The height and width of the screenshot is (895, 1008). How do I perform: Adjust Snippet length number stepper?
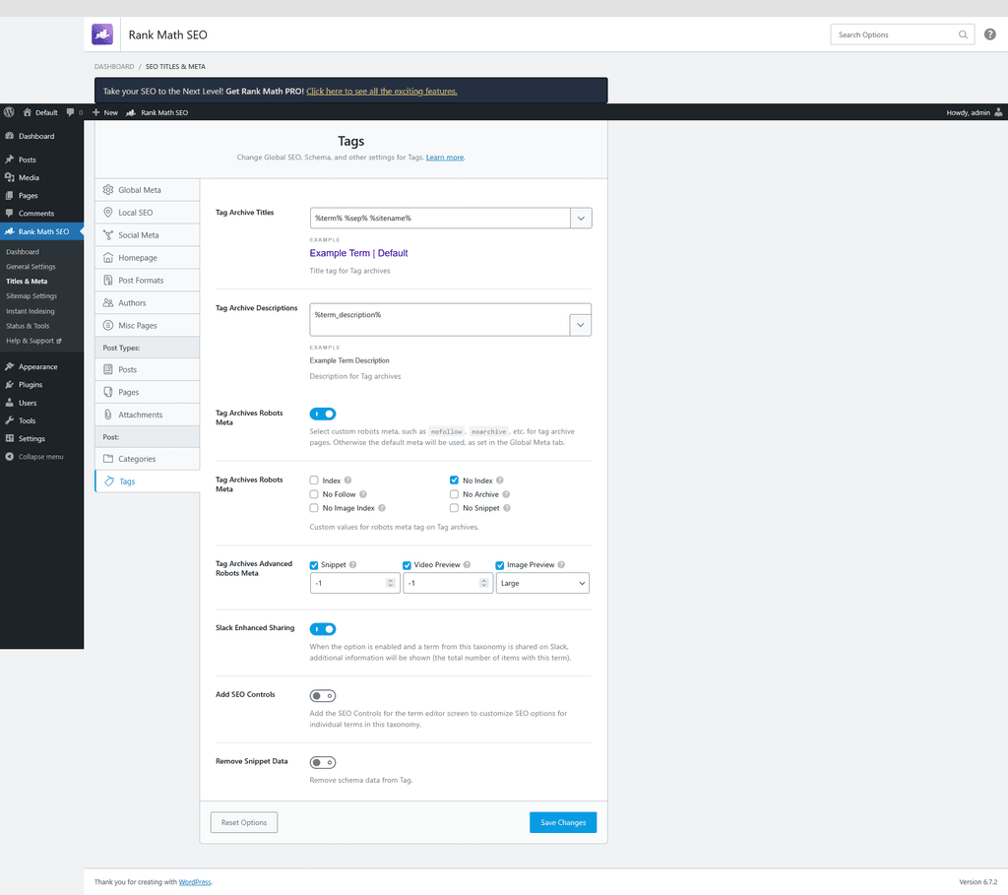click(390, 583)
